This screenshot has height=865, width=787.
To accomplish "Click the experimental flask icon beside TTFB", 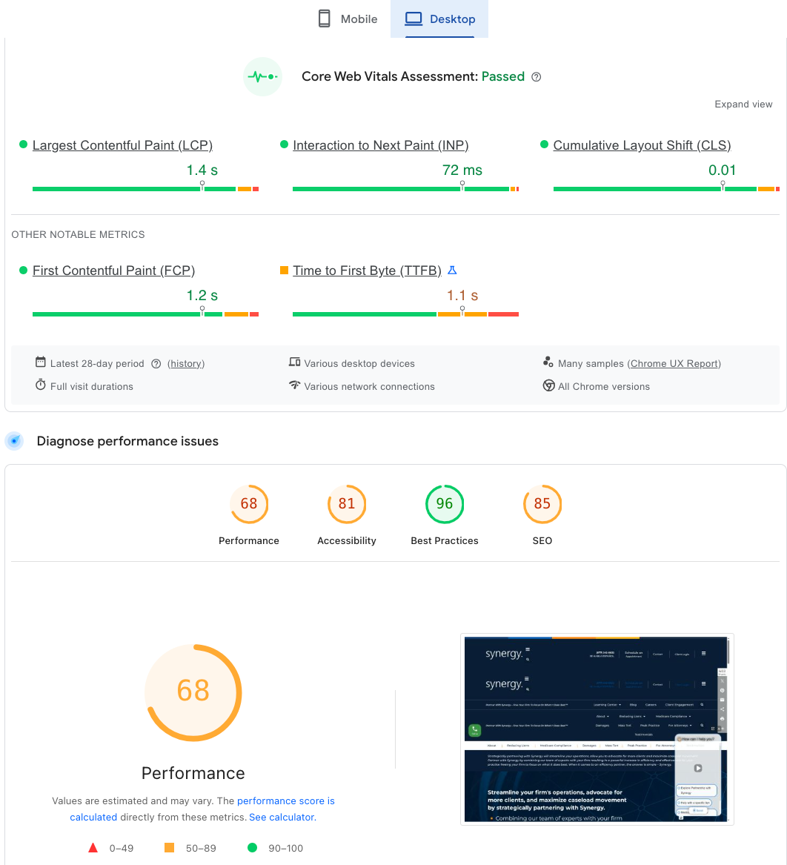I will coord(452,271).
